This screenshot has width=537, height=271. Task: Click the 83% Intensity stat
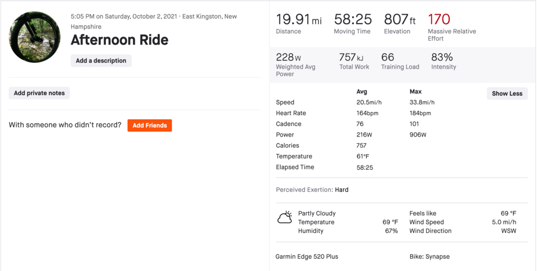(x=442, y=57)
